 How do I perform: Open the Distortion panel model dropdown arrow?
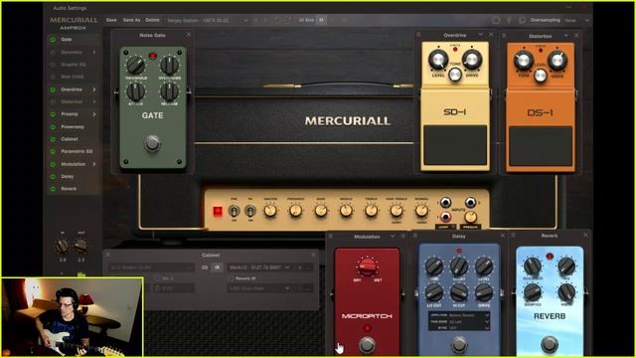(566, 36)
